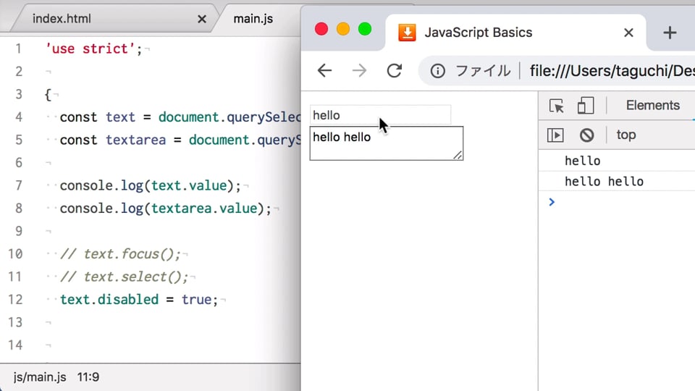The width and height of the screenshot is (695, 391).
Task: Click cursor position 11:9 in status bar
Action: click(x=88, y=377)
